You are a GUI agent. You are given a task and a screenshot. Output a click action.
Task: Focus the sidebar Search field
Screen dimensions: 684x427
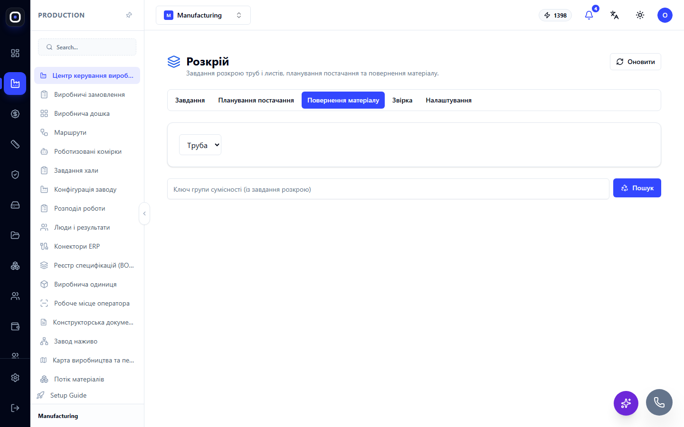(87, 47)
